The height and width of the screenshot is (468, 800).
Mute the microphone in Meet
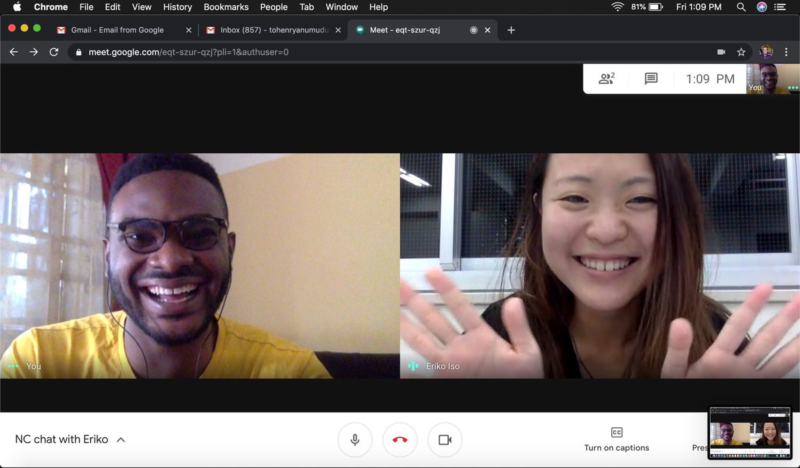(x=355, y=440)
